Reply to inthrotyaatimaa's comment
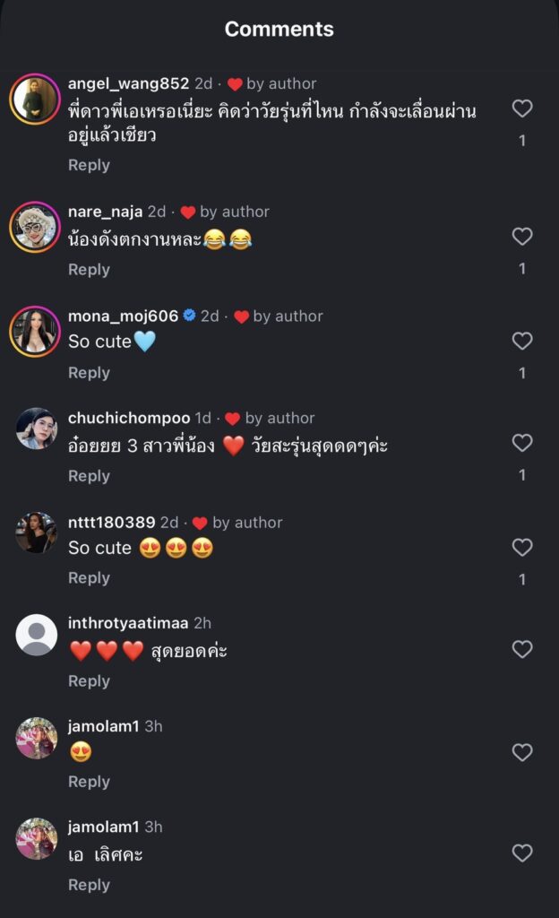The height and width of the screenshot is (918, 559). pyautogui.click(x=89, y=681)
